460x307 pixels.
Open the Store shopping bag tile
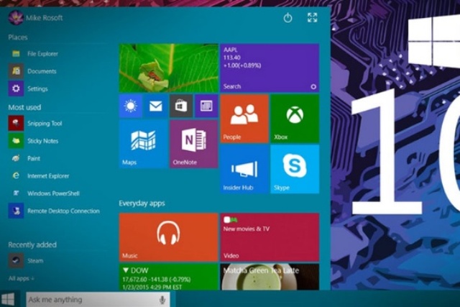(x=180, y=106)
